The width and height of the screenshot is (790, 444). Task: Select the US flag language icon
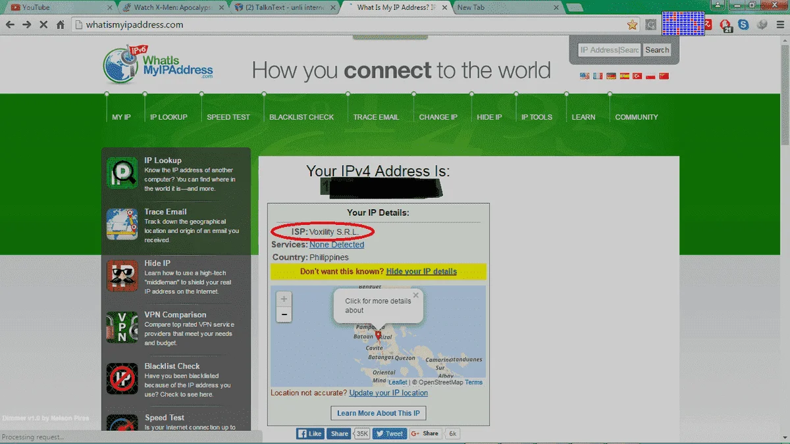pos(585,76)
